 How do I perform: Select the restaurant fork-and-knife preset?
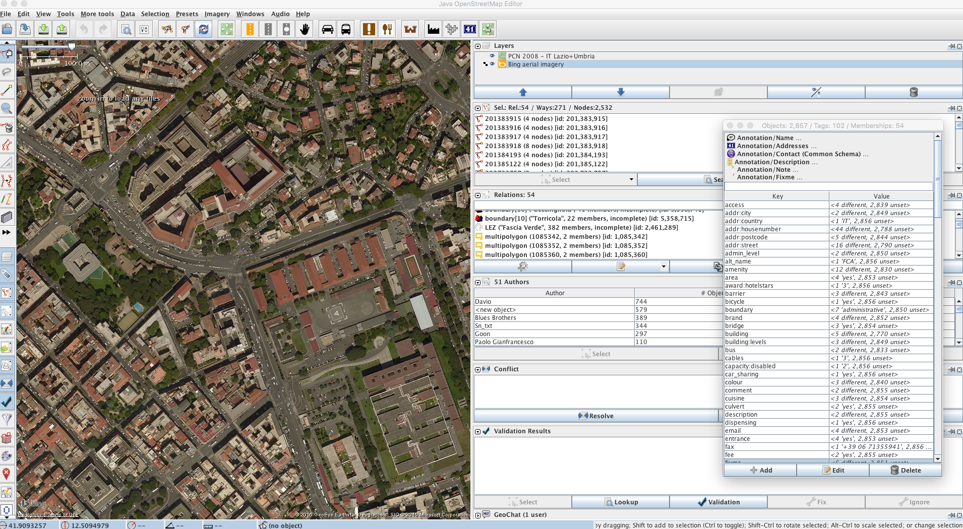pos(387,29)
